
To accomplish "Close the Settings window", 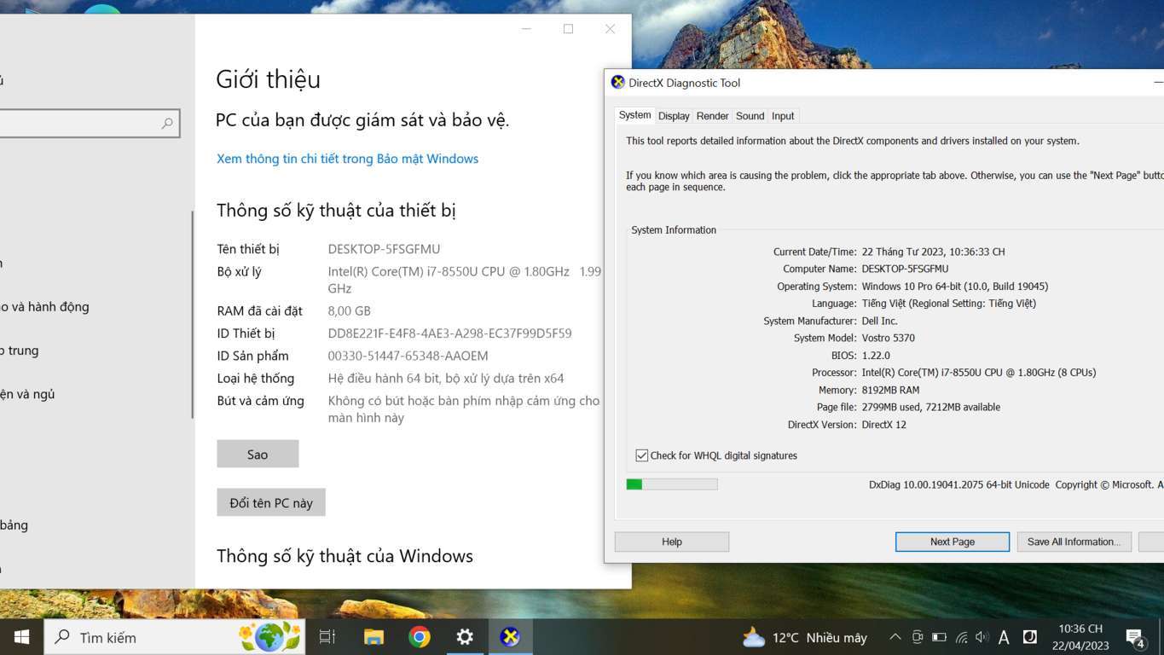I will (610, 29).
